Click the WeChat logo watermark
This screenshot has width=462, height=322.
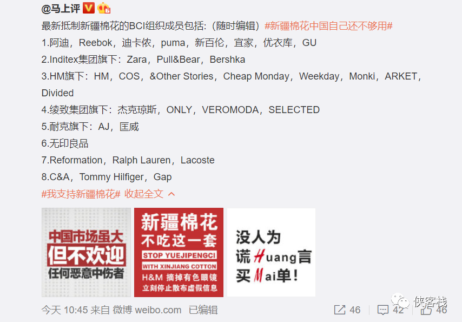pyautogui.click(x=400, y=301)
